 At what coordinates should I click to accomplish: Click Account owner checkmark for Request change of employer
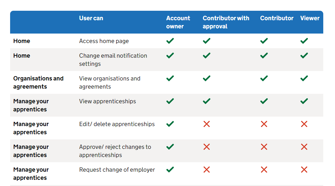(x=170, y=170)
